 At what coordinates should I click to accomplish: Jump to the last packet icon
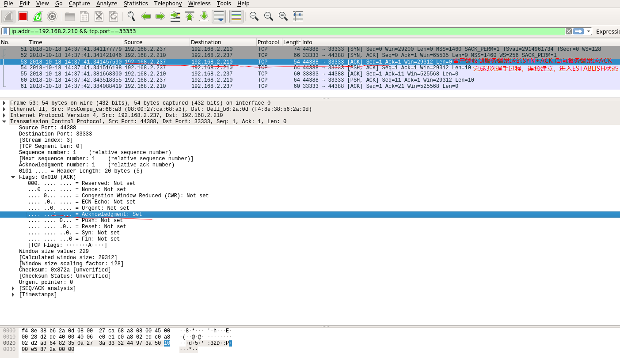pyautogui.click(x=204, y=16)
